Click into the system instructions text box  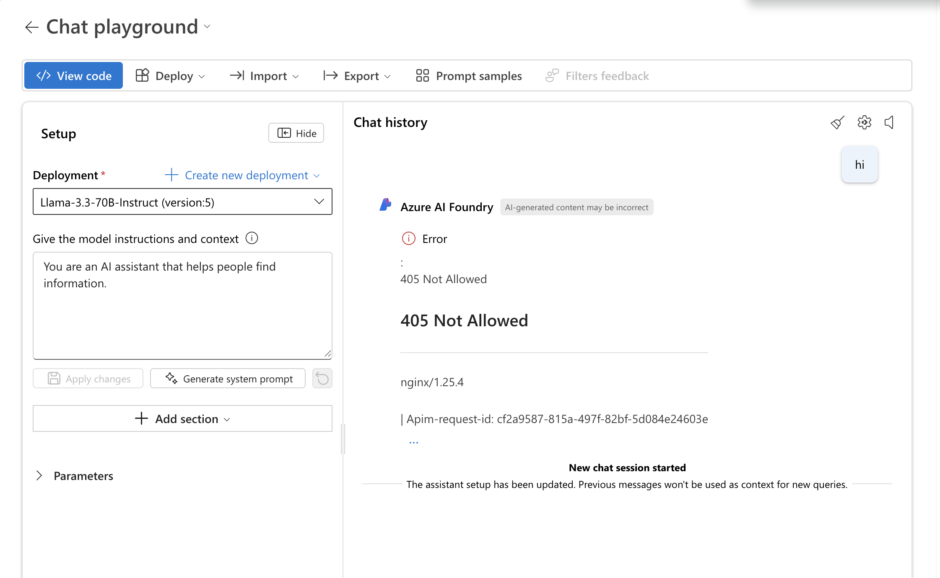[182, 305]
